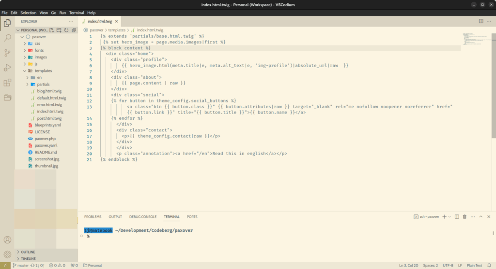The width and height of the screenshot is (496, 269).
Task: Open the Extensions view
Action: tap(7, 83)
